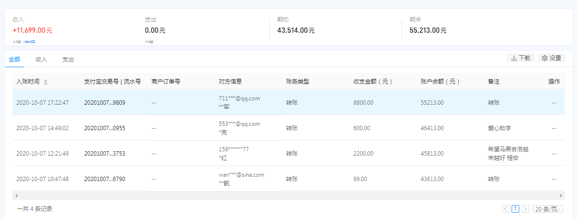The width and height of the screenshot is (577, 219).
Task: Sort by 入账时间 using sort arrows
Action: (x=46, y=82)
